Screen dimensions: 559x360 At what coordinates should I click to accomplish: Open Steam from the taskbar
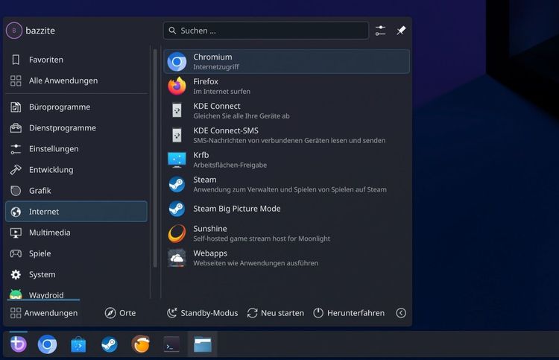(x=110, y=344)
